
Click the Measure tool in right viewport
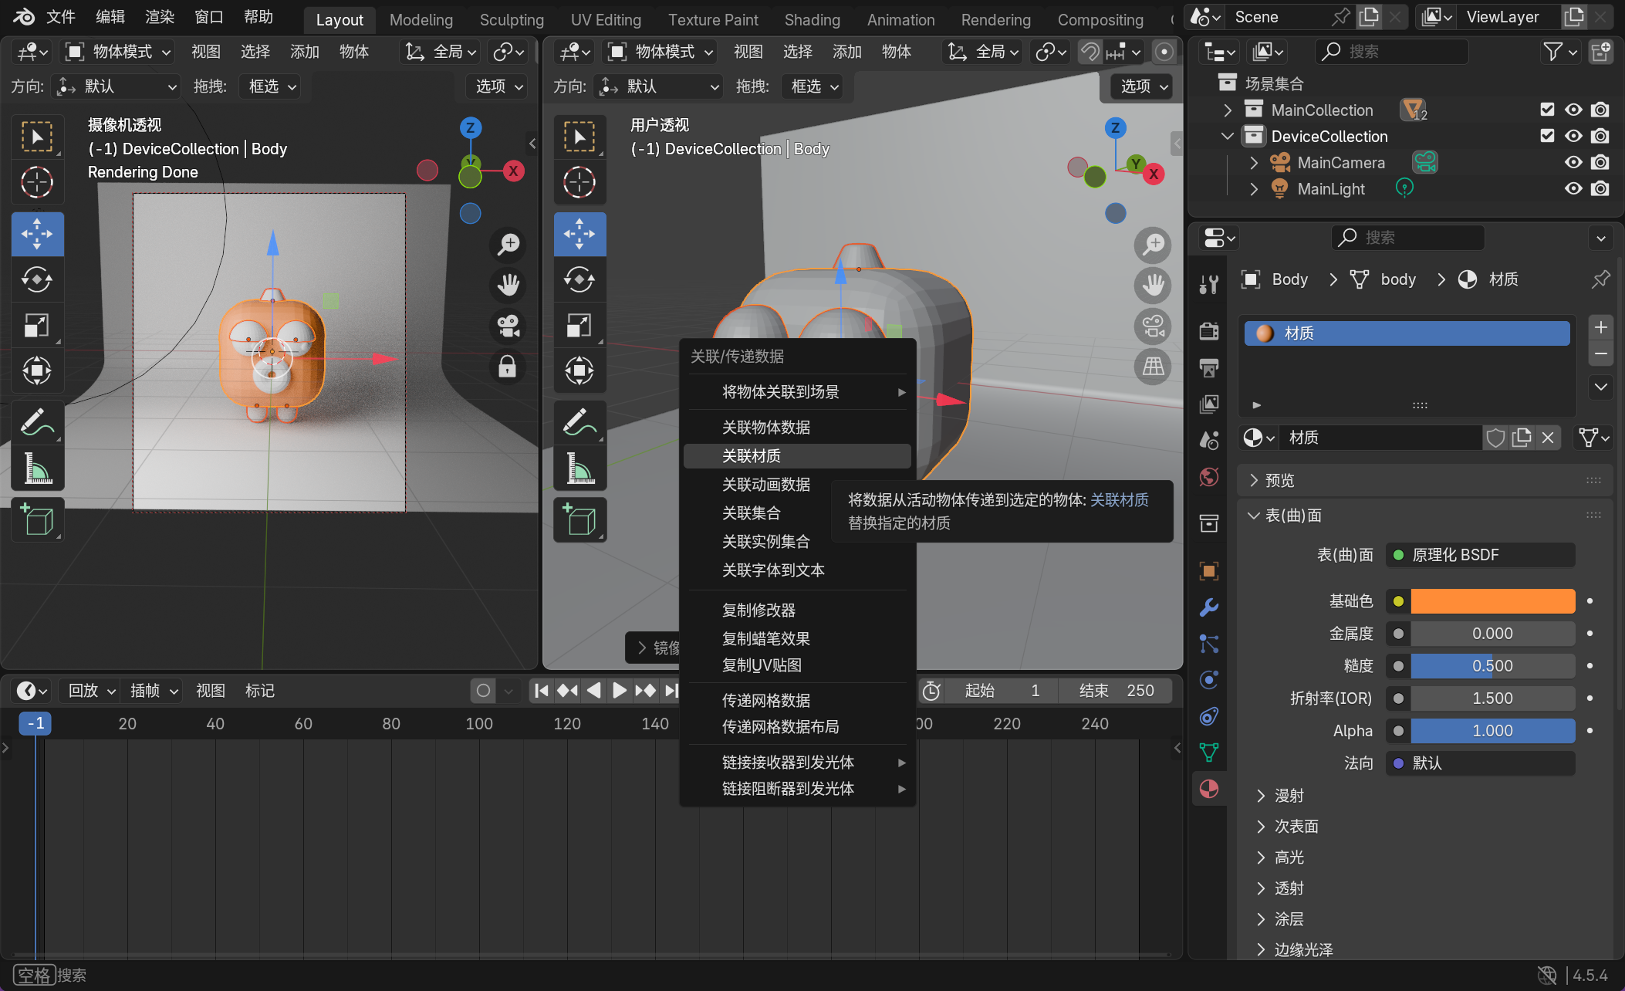[x=579, y=468]
